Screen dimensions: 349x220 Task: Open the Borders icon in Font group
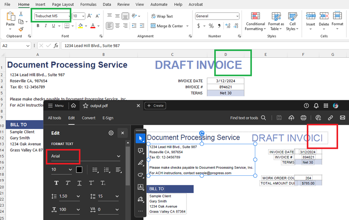pos(67,26)
